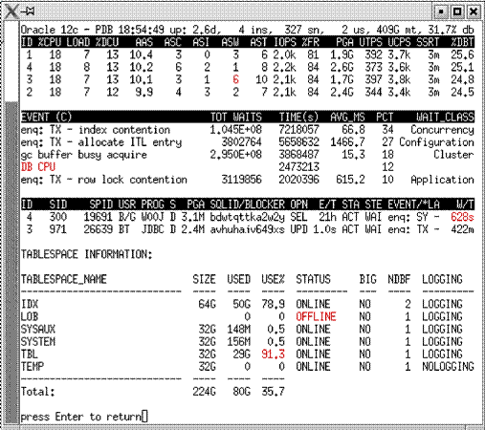Click the 'Oracle 12c - PDB' title text
Viewport: 485px width, 430px height.
[67, 30]
